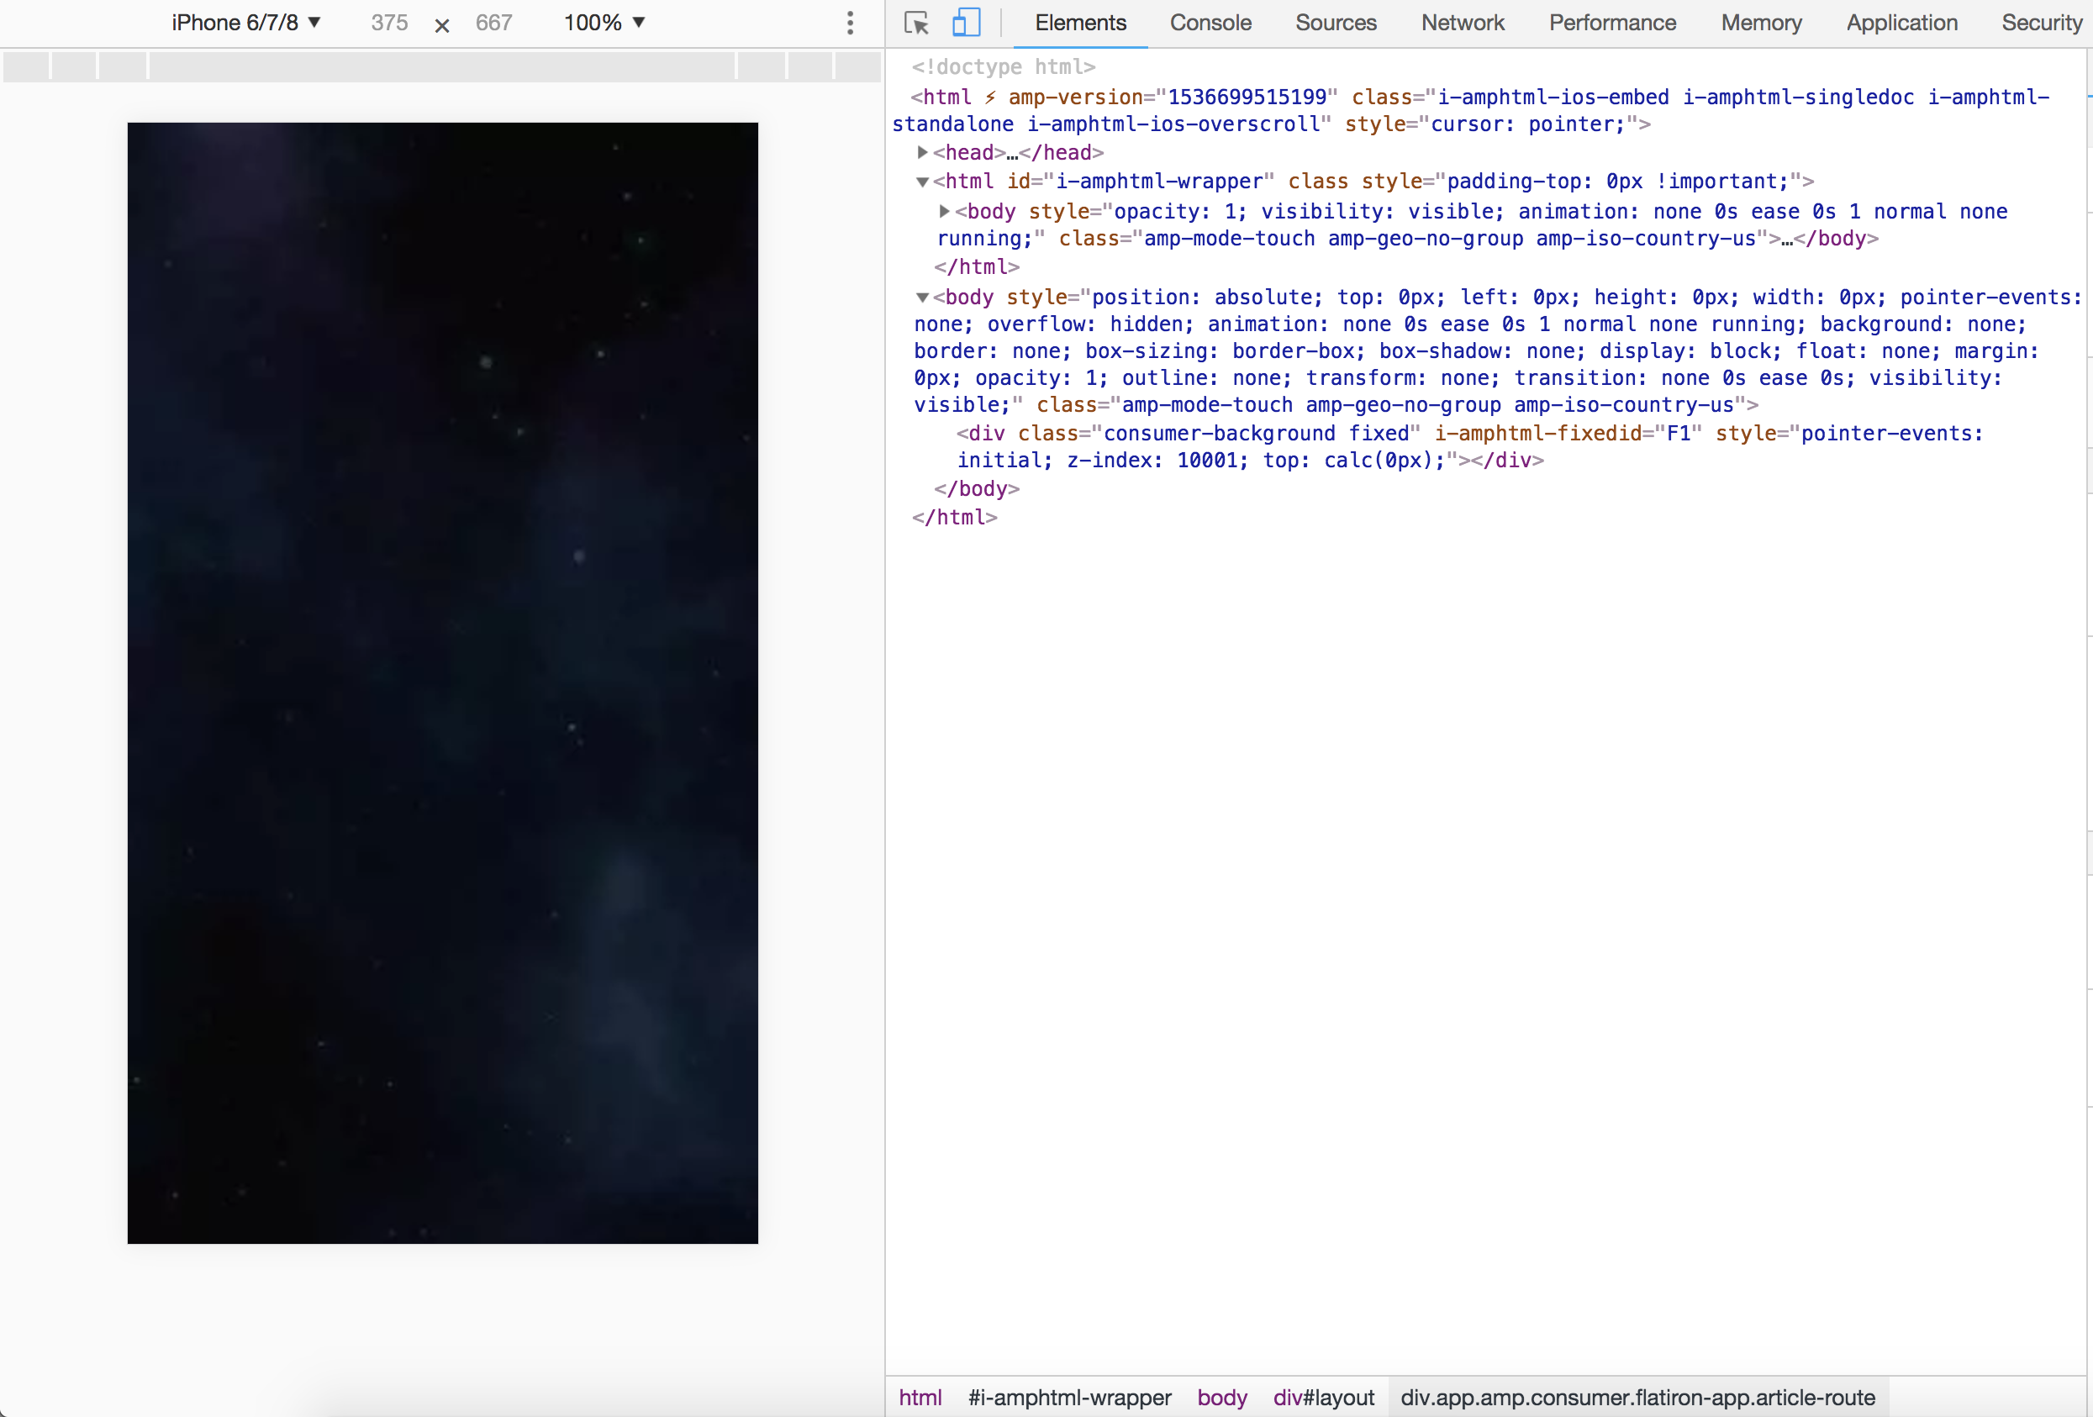
Task: Collapse the i-amphtml-wrapper html node
Action: point(922,182)
